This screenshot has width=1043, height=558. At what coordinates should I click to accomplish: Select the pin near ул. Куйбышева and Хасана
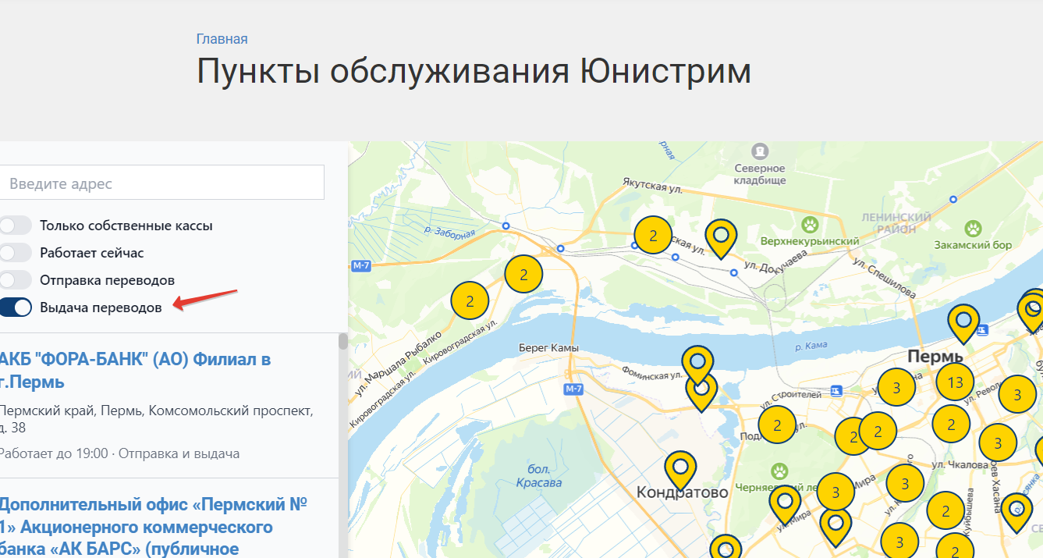pyautogui.click(x=1016, y=512)
